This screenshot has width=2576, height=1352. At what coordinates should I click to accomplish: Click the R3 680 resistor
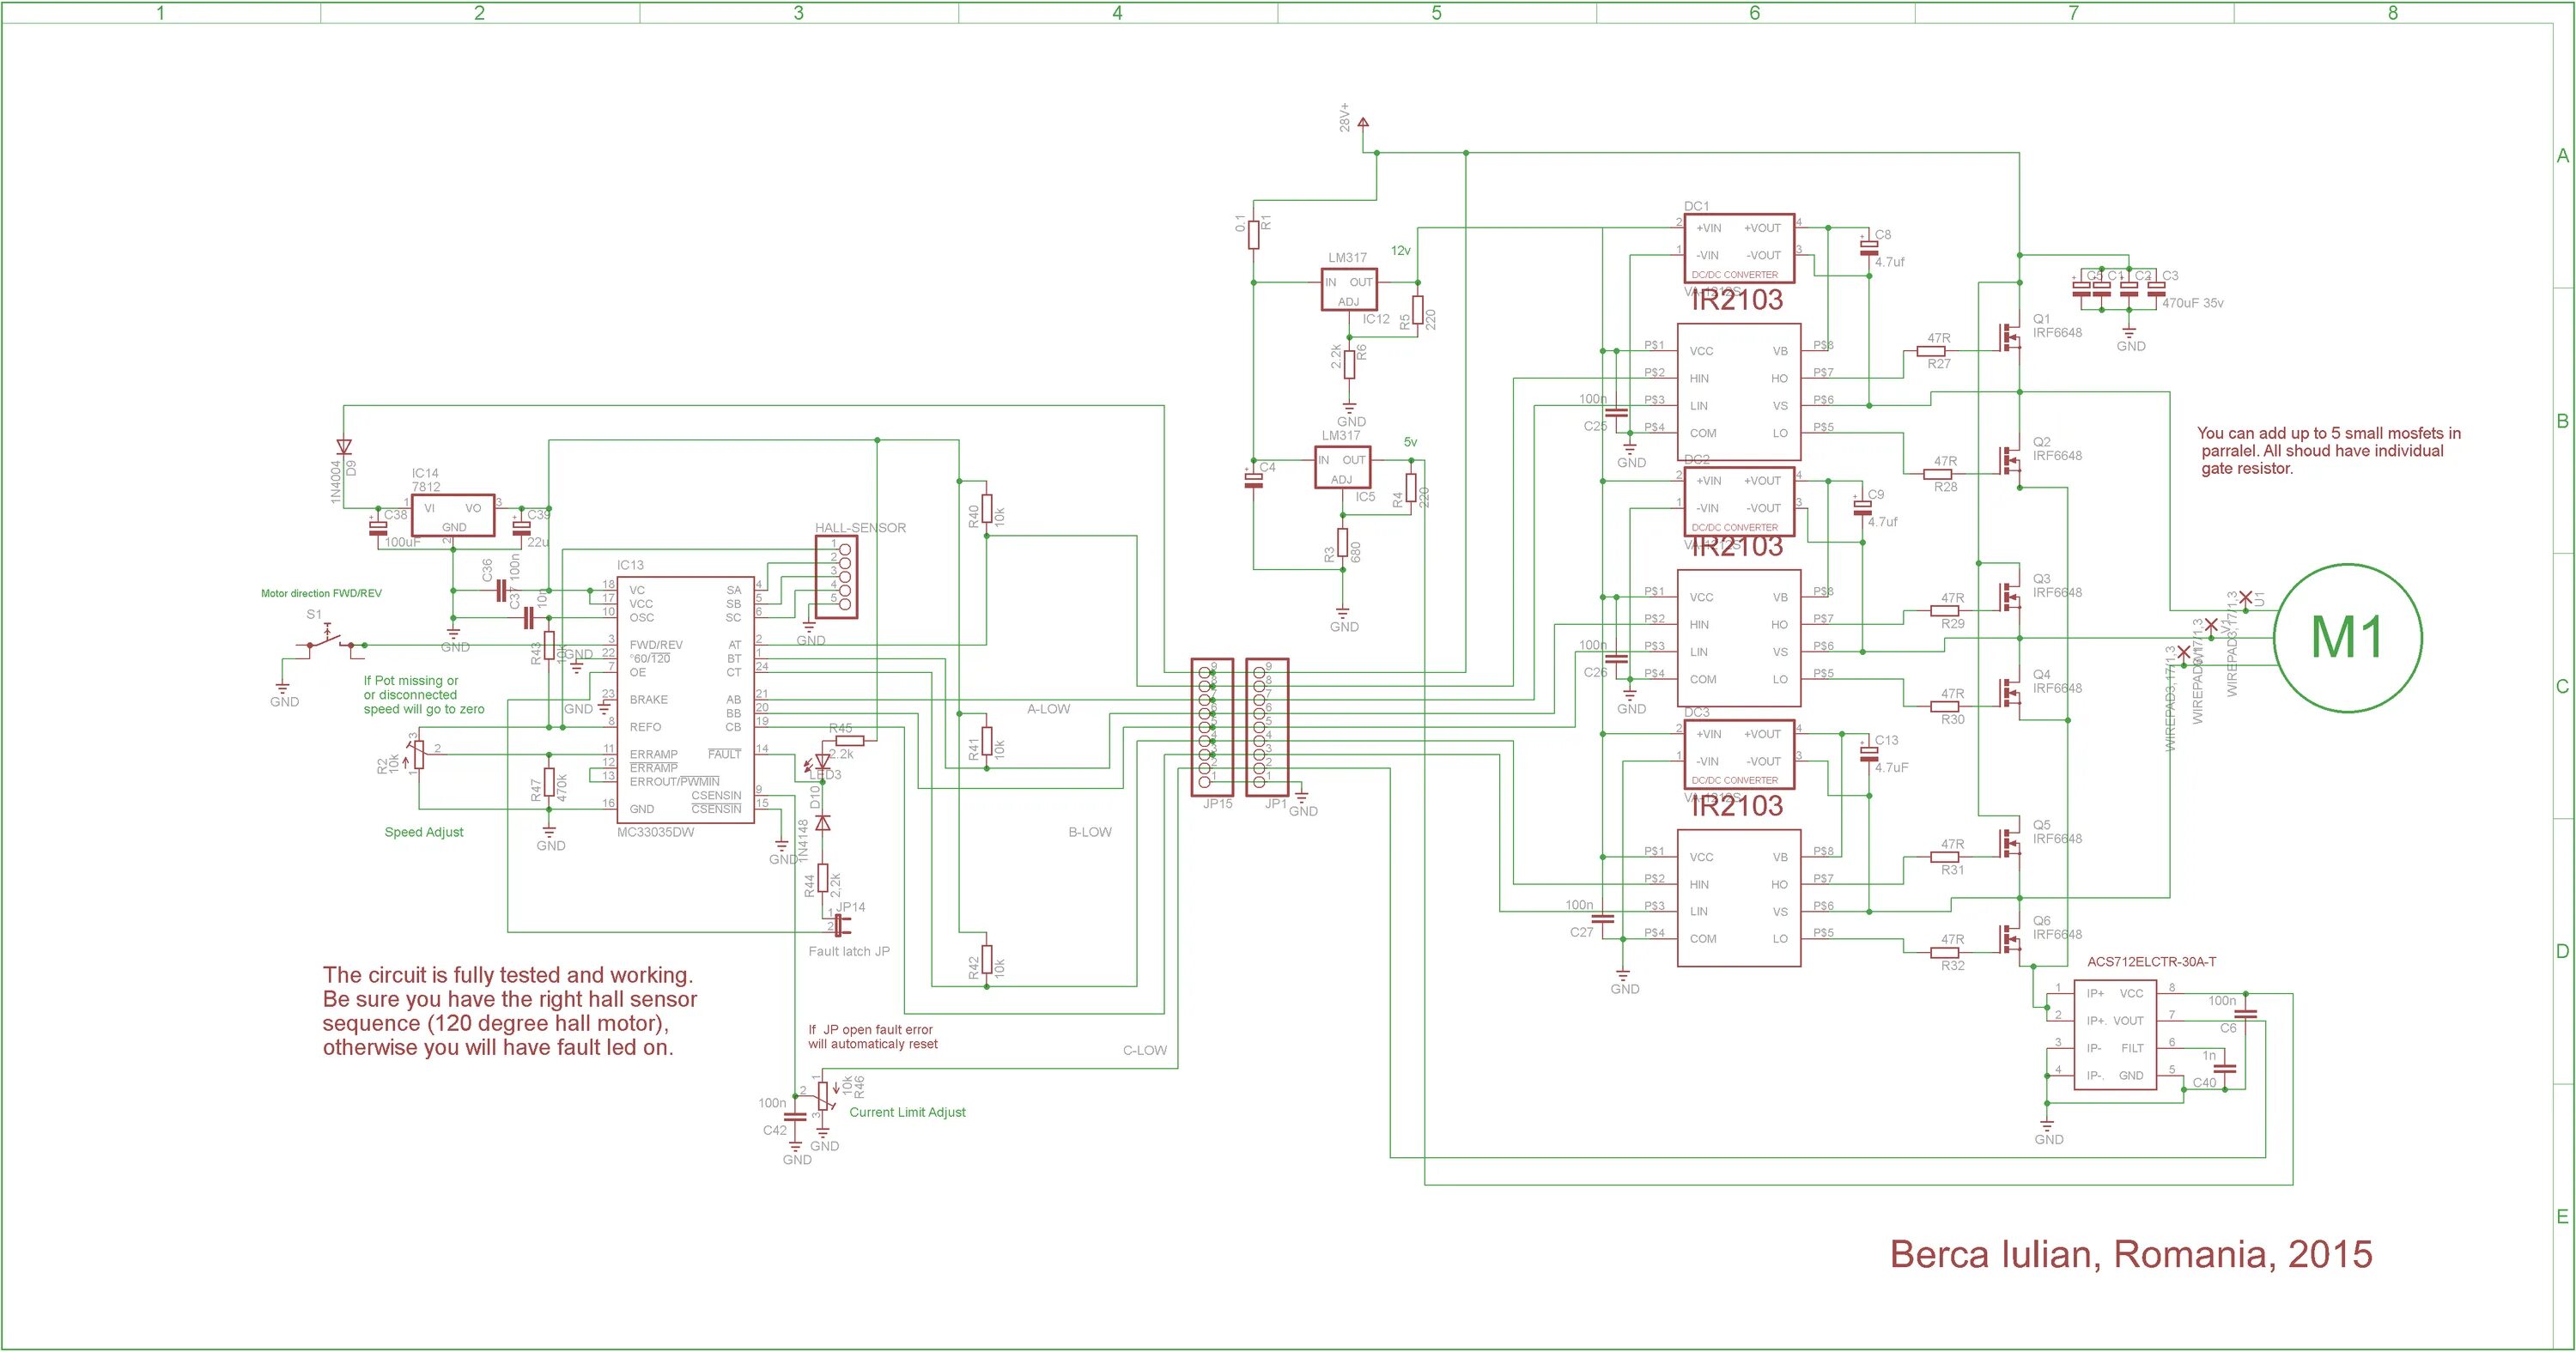[1342, 542]
